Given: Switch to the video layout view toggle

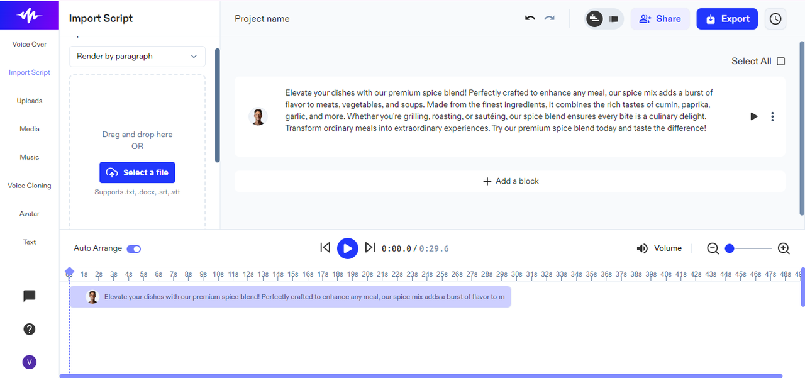Looking at the screenshot, I should (x=614, y=19).
